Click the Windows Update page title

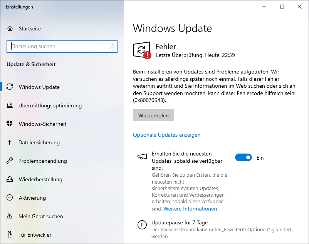click(x=173, y=28)
